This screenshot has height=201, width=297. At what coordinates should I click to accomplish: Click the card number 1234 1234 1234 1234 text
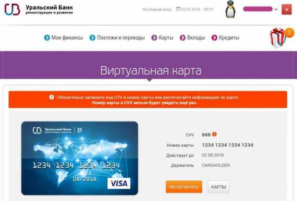point(228,145)
